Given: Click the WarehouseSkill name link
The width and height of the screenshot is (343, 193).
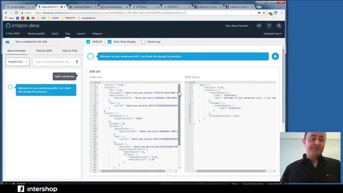Looking at the screenshot, I should pyautogui.click(x=36, y=34).
